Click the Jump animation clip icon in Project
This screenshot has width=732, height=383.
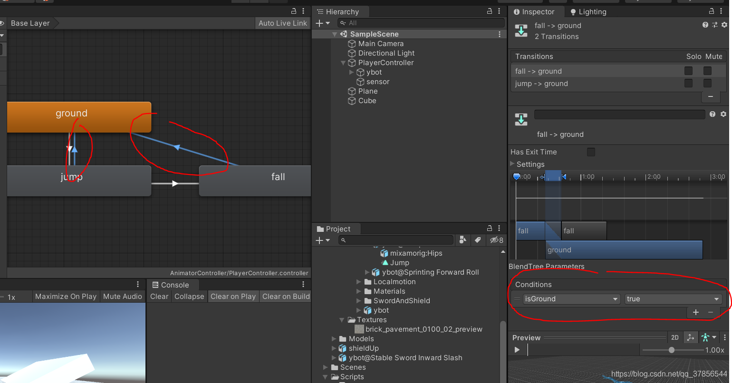[385, 263]
